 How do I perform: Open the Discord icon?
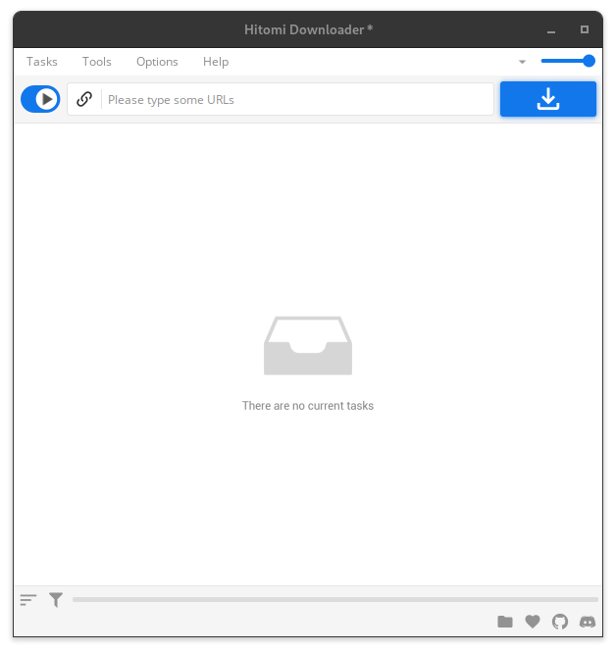point(588,622)
